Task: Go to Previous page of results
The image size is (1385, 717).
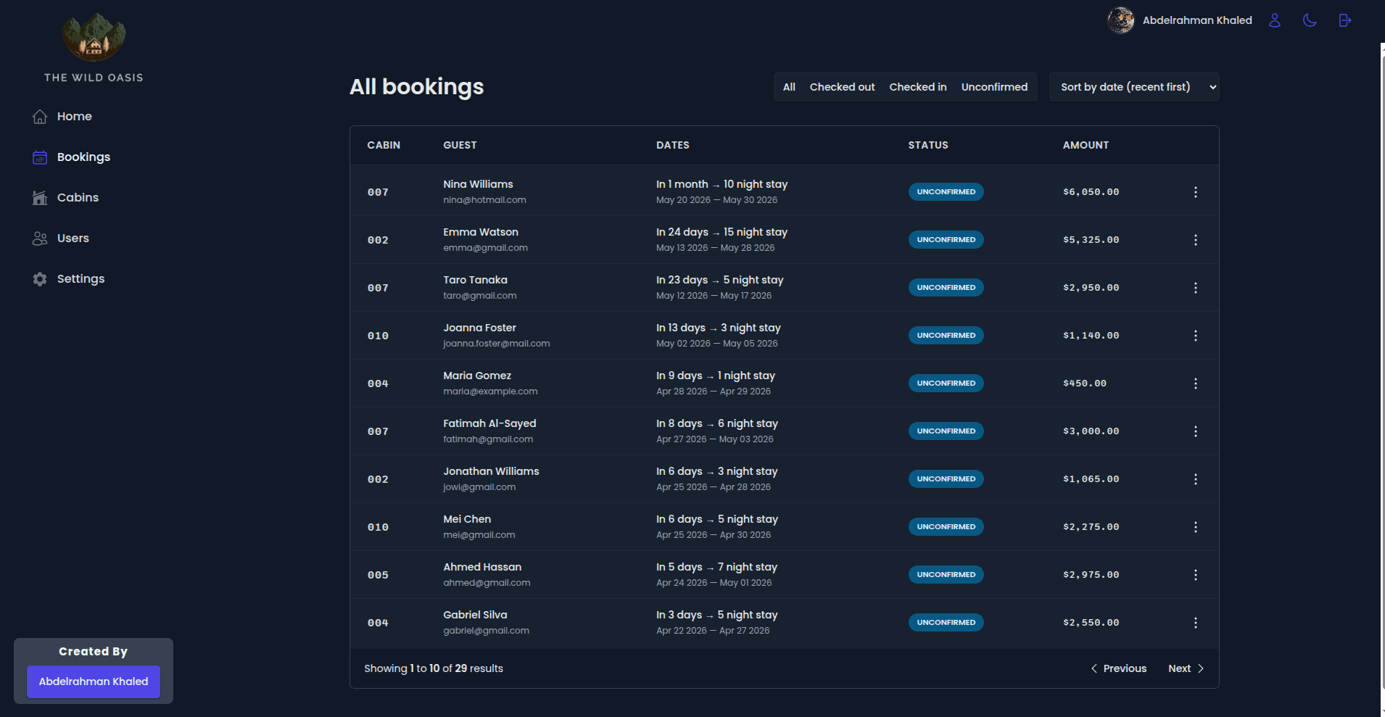Action: 1119,668
